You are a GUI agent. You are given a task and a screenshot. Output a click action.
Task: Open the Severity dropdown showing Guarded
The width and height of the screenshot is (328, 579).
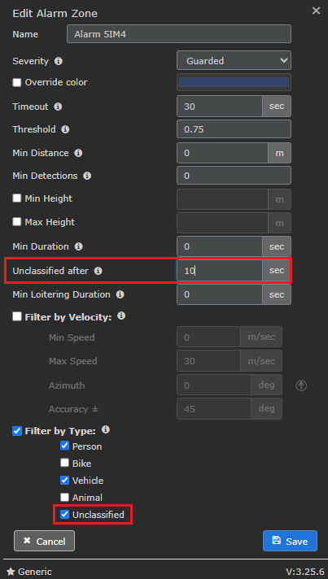click(234, 60)
